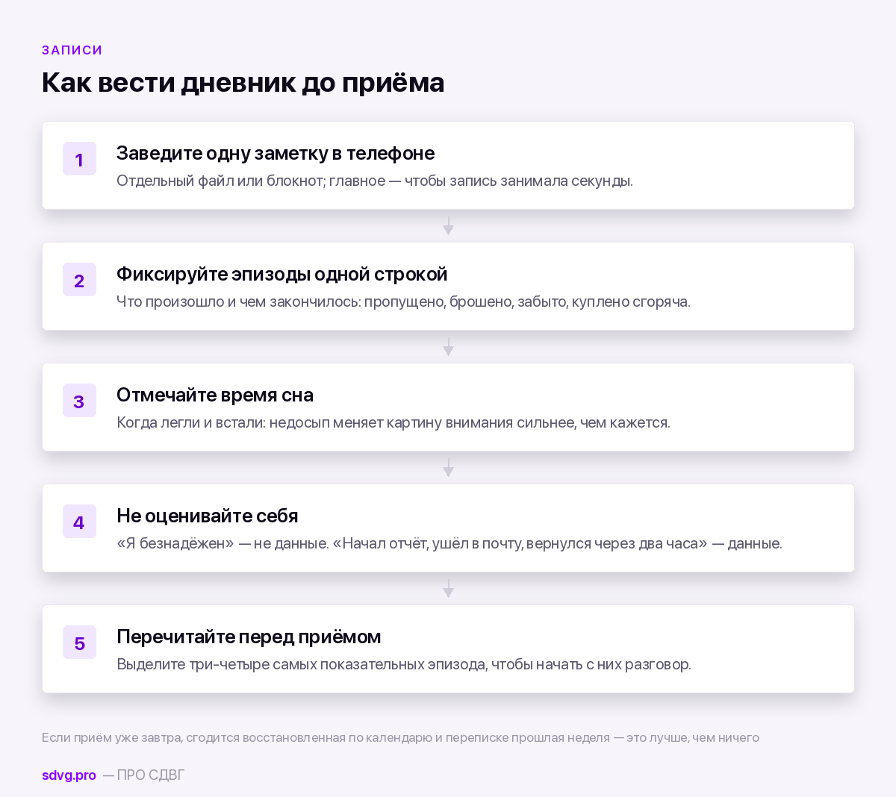This screenshot has width=896, height=797.
Task: Click the step number 4 badge
Action: (x=79, y=522)
